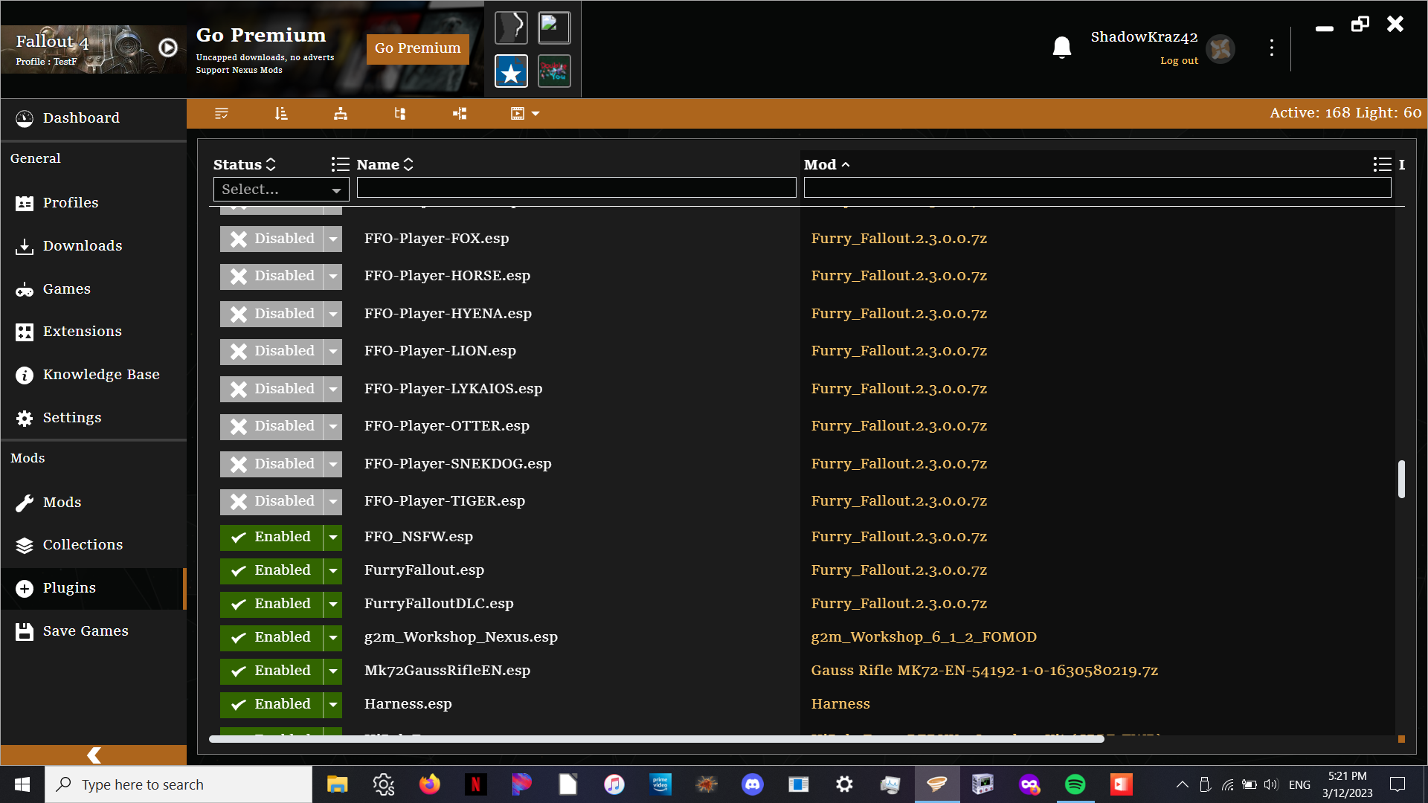Disable the FFO_NSFW.esp plugin

click(x=271, y=537)
